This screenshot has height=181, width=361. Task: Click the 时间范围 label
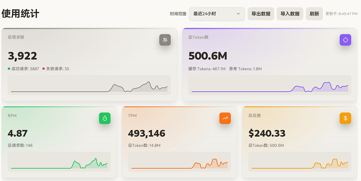tap(178, 14)
